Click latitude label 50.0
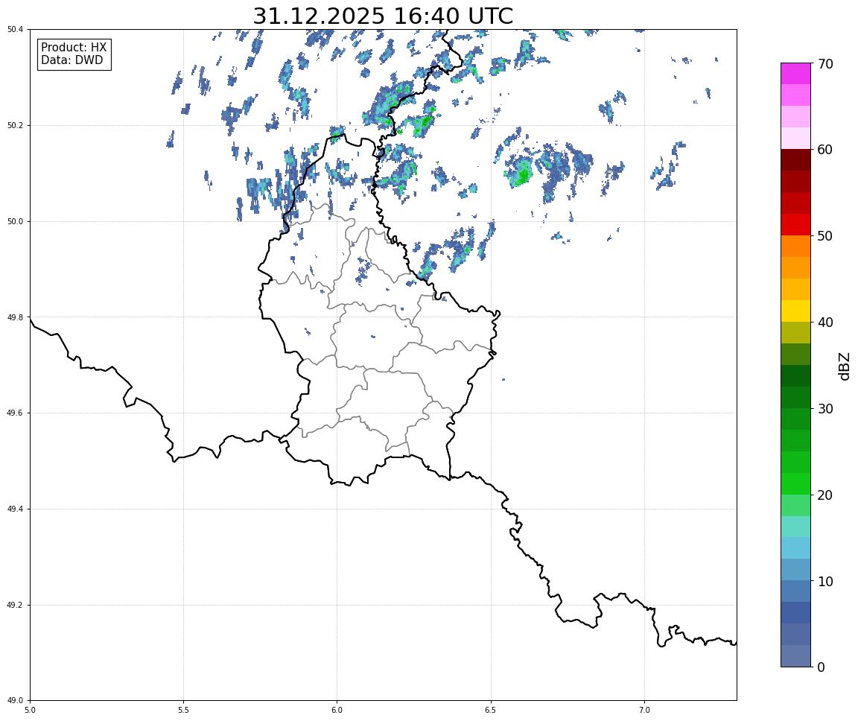The height and width of the screenshot is (721, 858). 15,221
